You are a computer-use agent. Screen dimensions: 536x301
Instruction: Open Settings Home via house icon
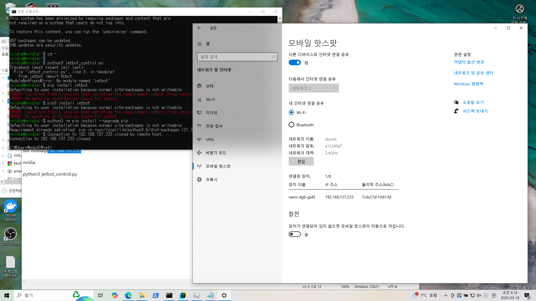click(200, 44)
